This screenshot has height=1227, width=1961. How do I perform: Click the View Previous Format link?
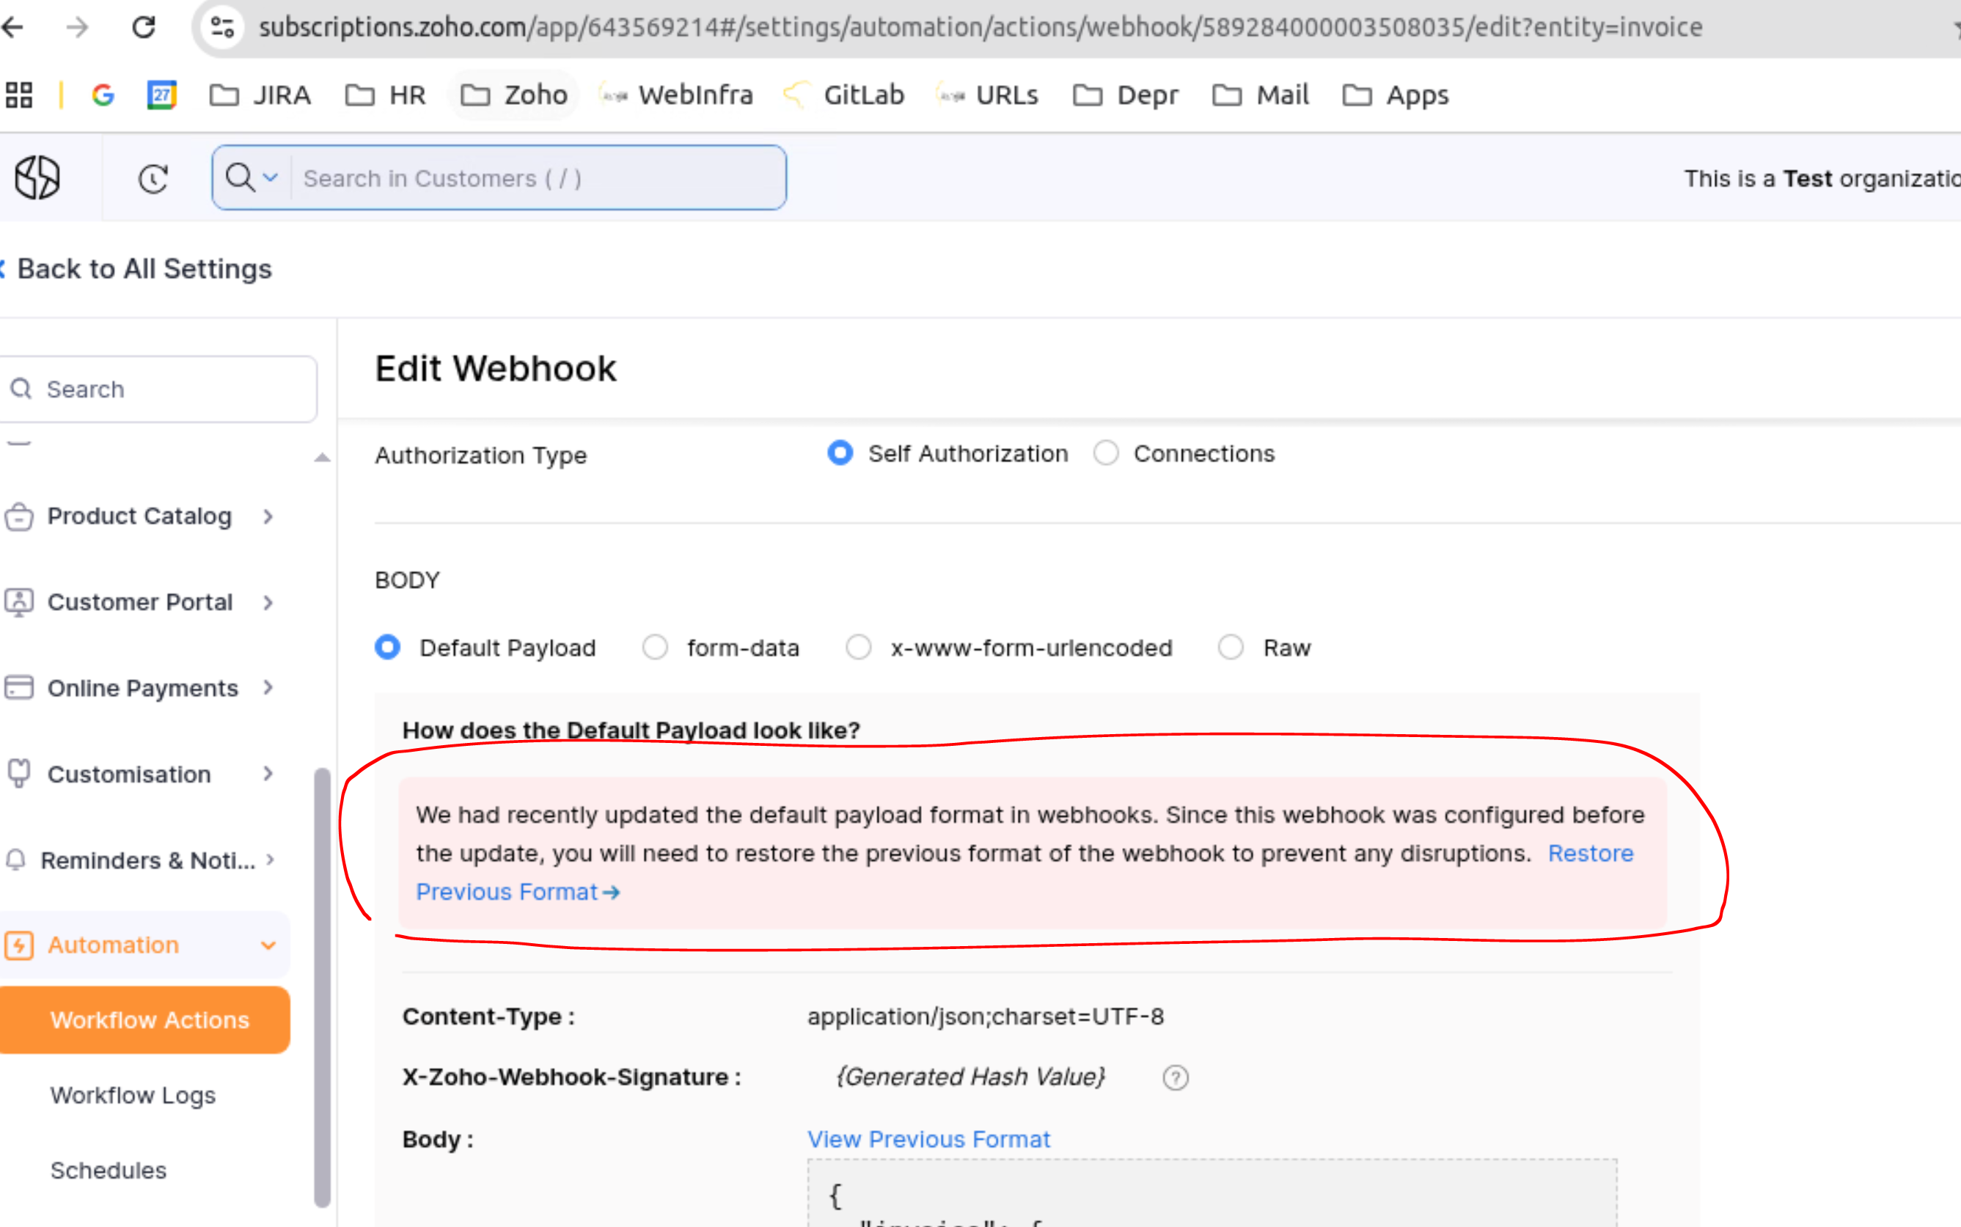(x=928, y=1140)
